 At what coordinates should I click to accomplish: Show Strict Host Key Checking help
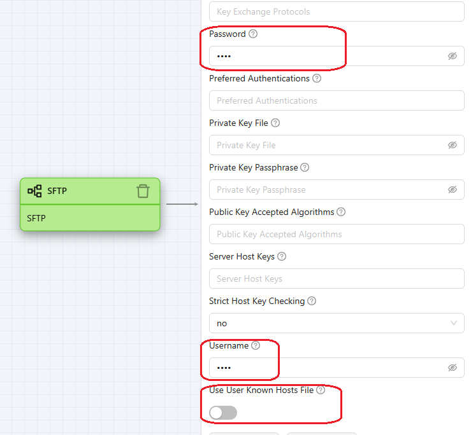click(312, 301)
